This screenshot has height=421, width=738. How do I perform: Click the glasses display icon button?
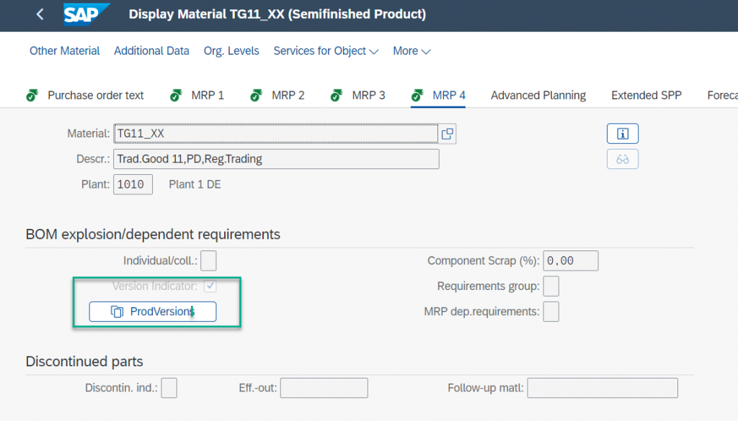(622, 159)
